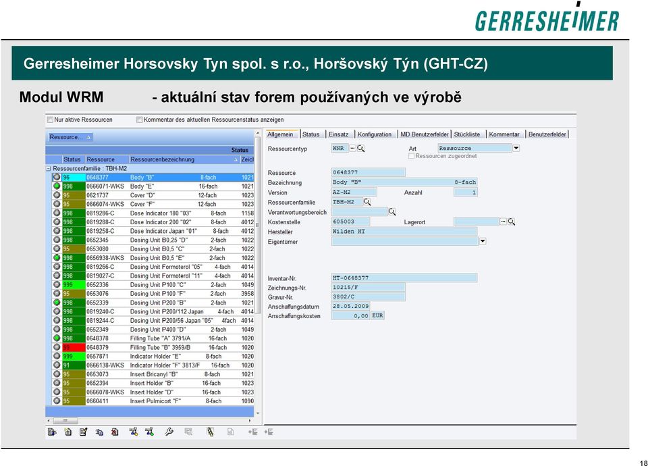Click Anschaffungsdatum field 28.05.2009
The height and width of the screenshot is (466, 648).
[x=350, y=307]
